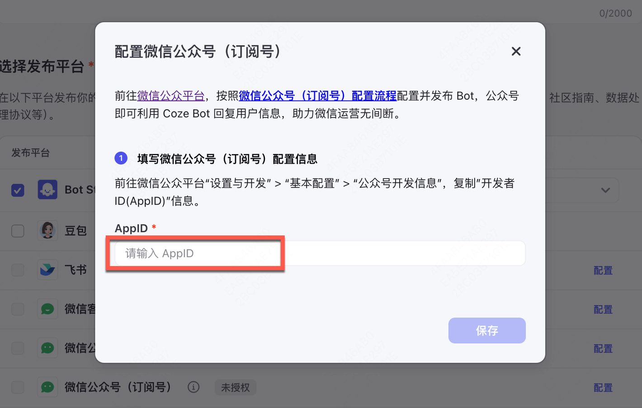Image resolution: width=642 pixels, height=408 pixels.
Task: Click the info icon beside 微信公众号（订阅号）
Action: (194, 387)
